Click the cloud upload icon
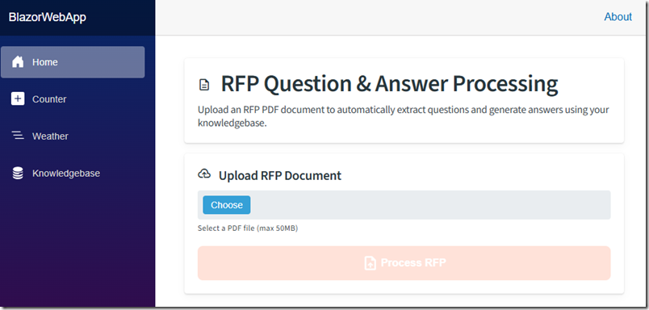The width and height of the screenshot is (649, 310). (204, 174)
